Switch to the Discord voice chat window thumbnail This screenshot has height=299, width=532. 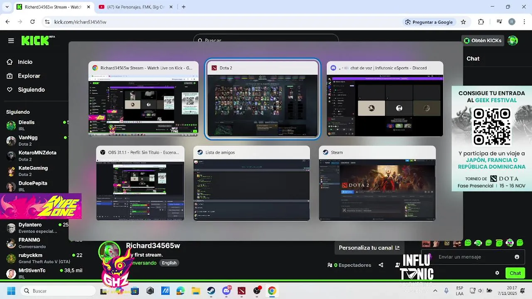point(385,99)
